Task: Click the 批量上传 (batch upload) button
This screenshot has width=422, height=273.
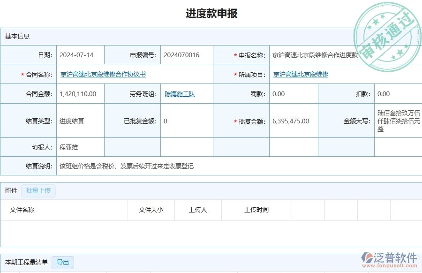Action: 39,190
